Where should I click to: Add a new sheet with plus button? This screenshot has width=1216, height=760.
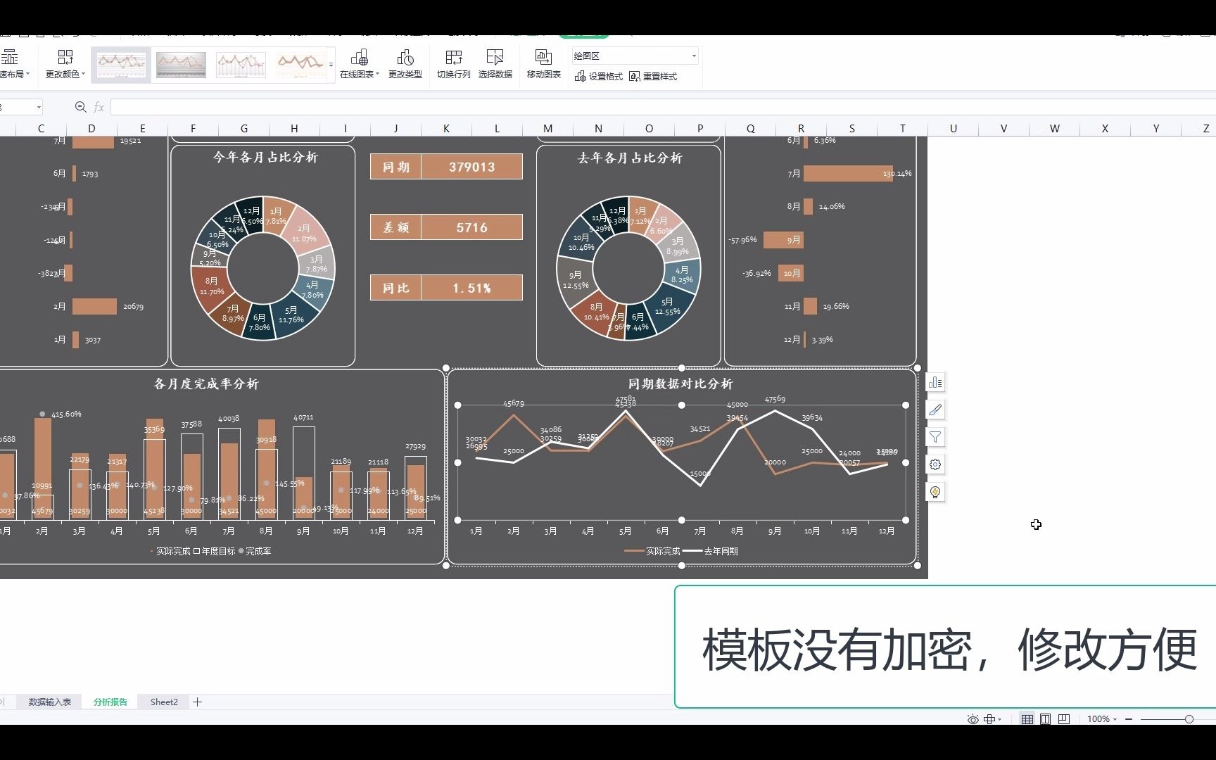pos(198,702)
